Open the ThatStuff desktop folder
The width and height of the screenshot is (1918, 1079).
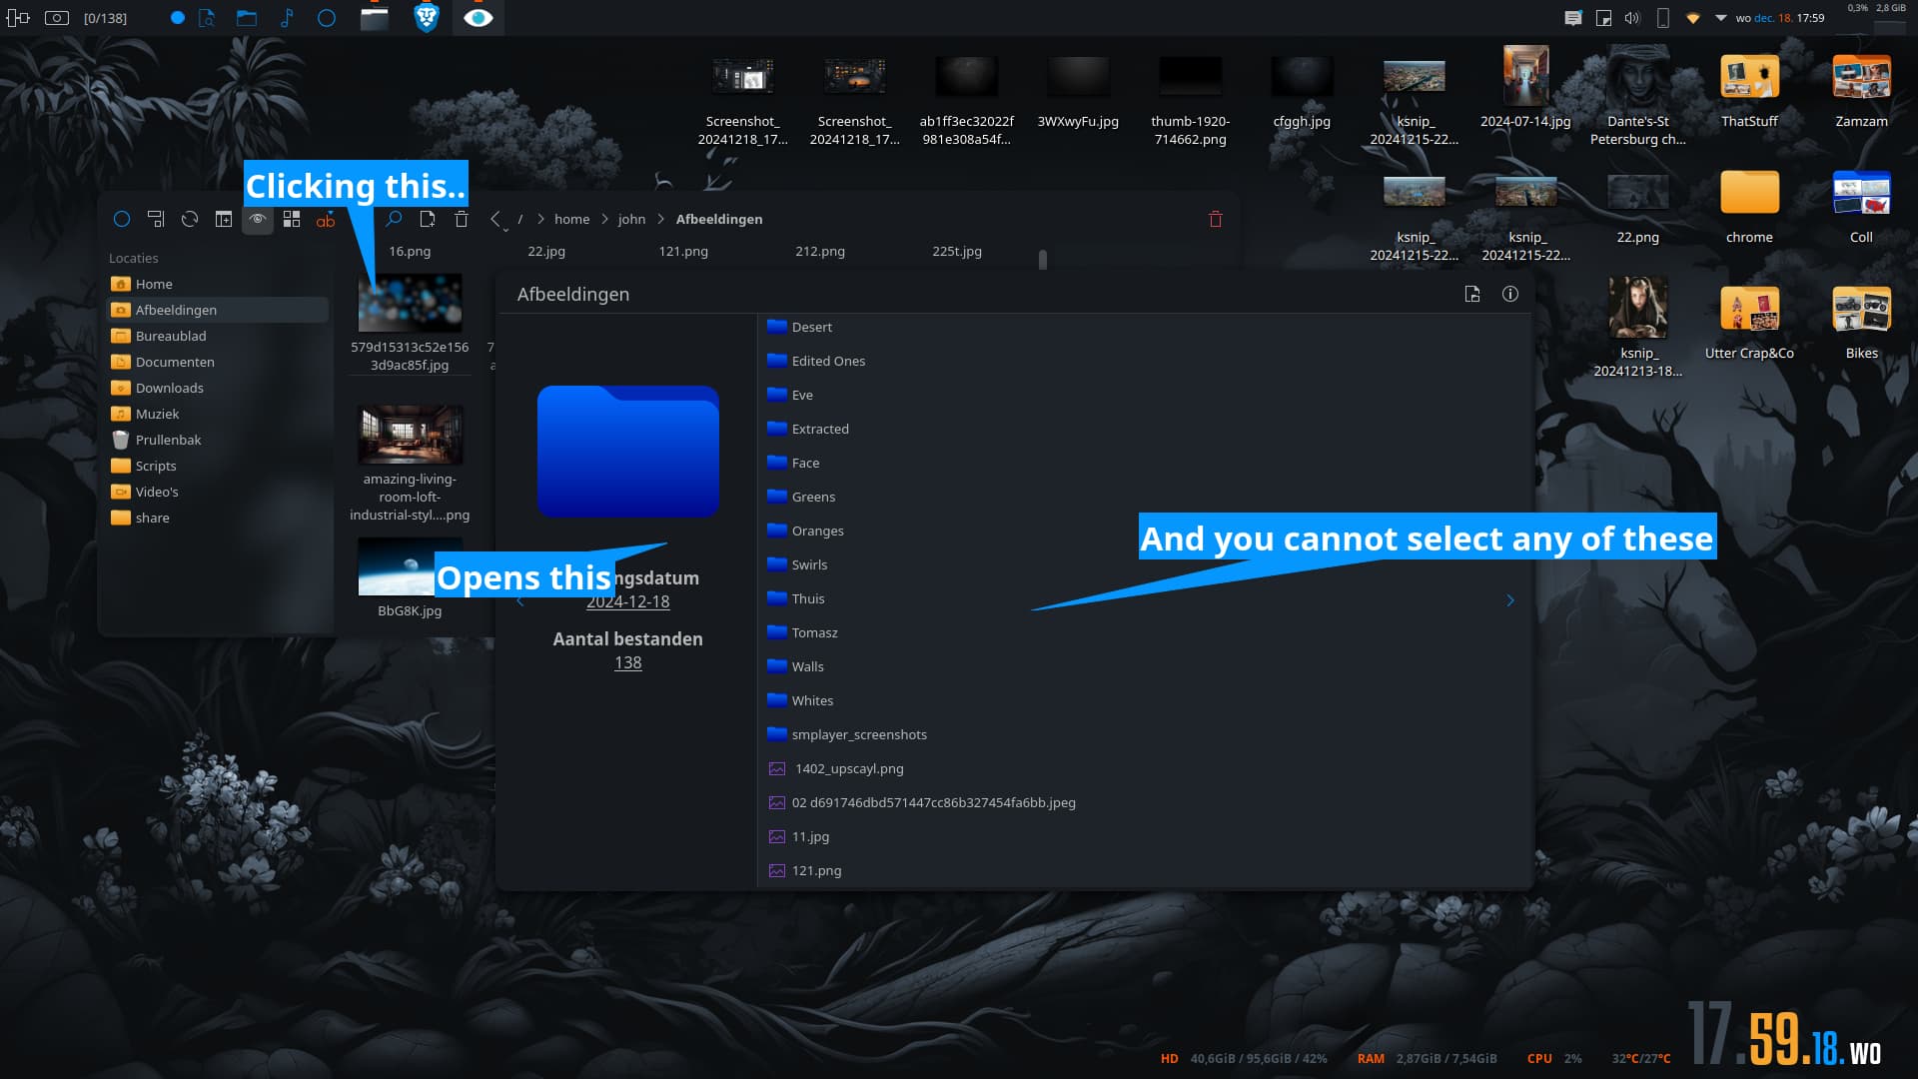[x=1749, y=88]
